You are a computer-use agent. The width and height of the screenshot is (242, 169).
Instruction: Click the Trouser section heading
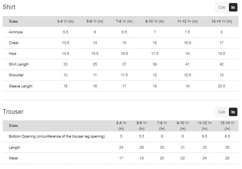click(13, 112)
